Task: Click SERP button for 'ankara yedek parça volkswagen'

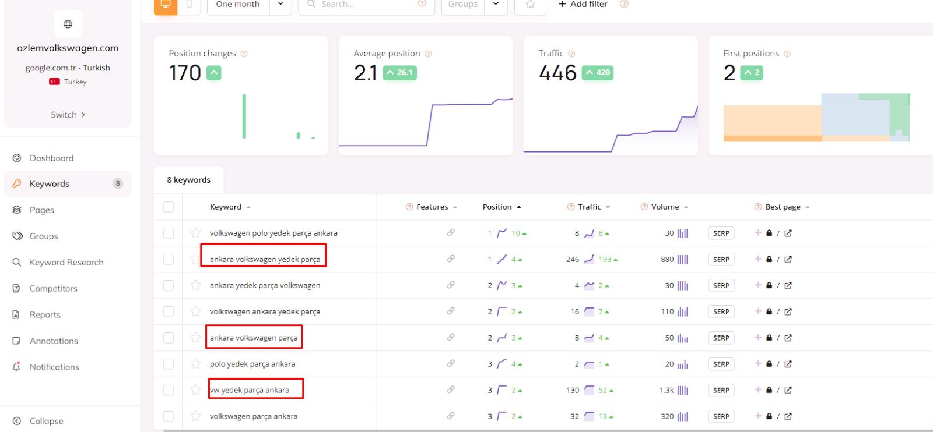Action: [x=721, y=285]
